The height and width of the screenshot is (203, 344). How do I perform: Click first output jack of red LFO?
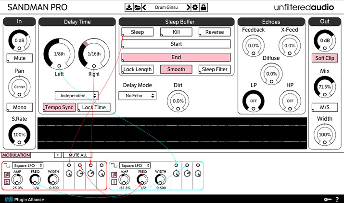click(69, 165)
